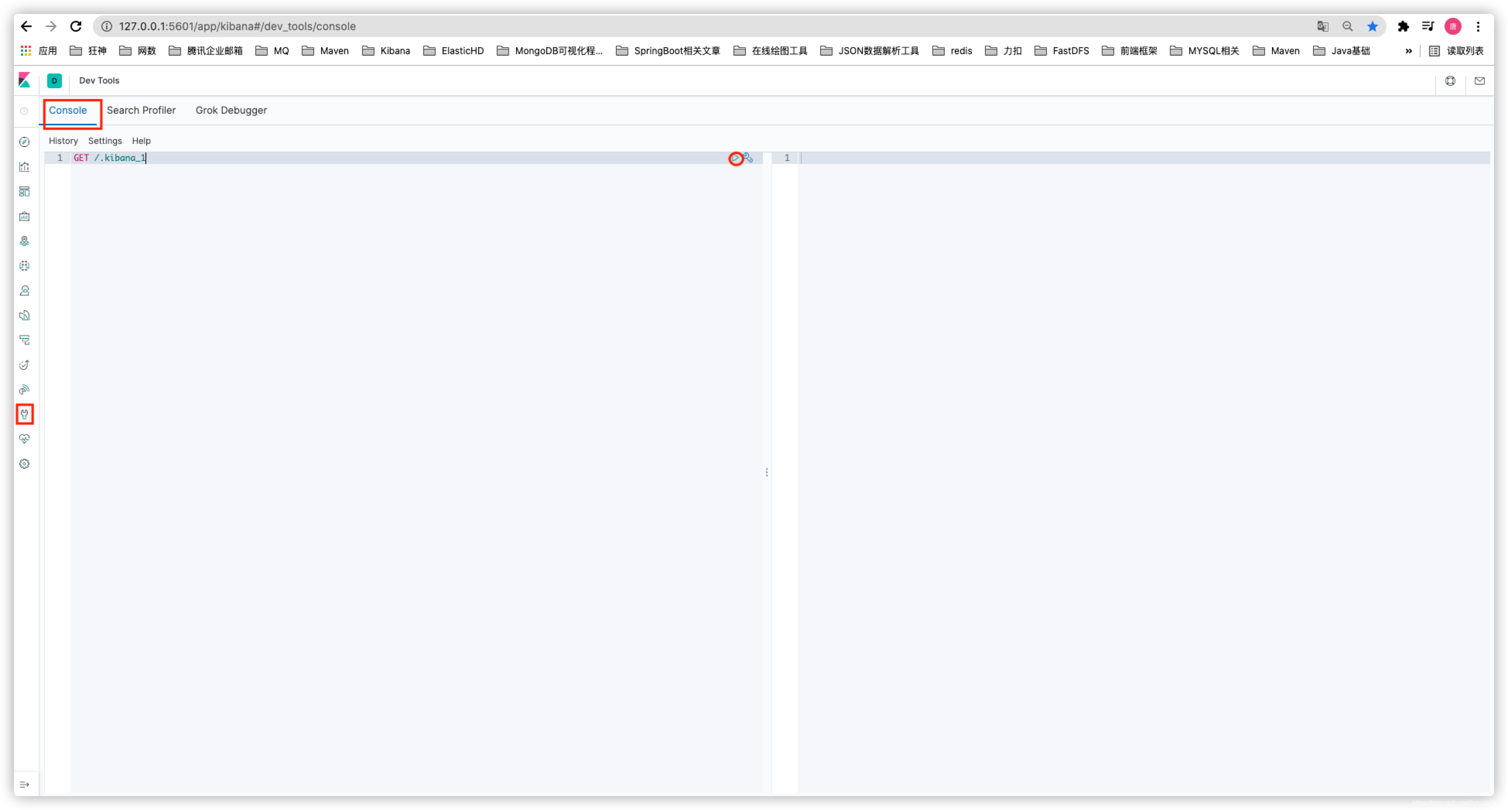Grab the editor pane splitter handle
Viewport: 1508px width, 810px height.
pyautogui.click(x=767, y=472)
